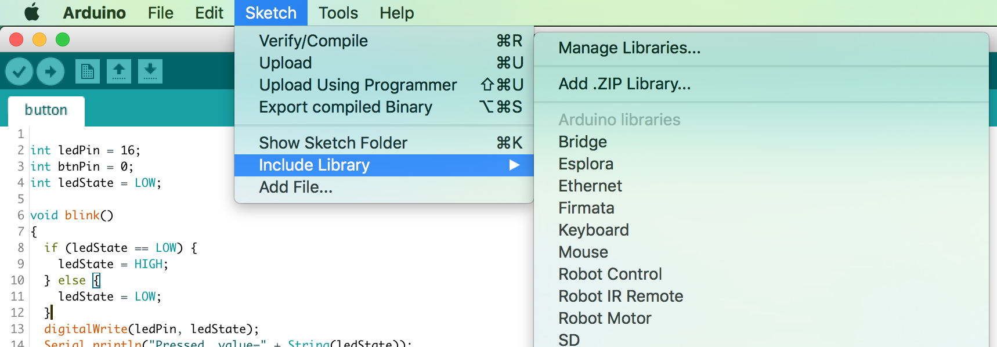Minimize the window with yellow button
997x347 pixels.
coord(39,39)
